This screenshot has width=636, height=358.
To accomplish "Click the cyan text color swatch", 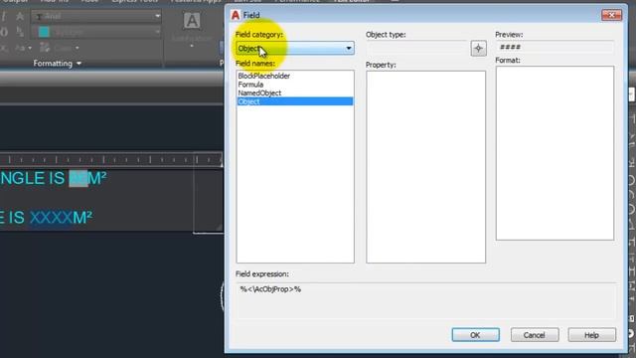I will tap(44, 32).
